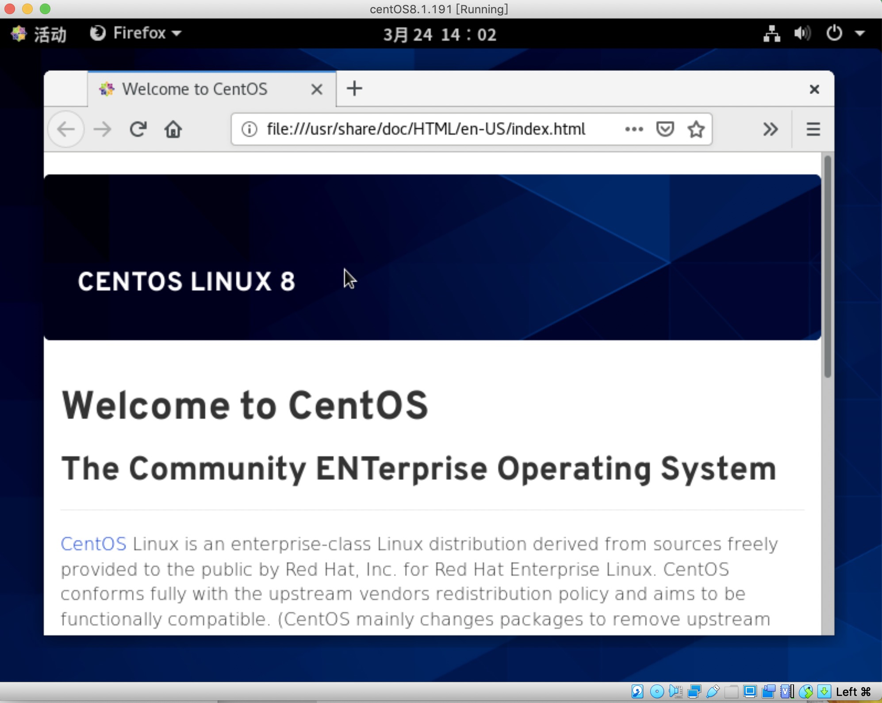Viewport: 882px width, 703px height.
Task: Bookmark this page with star icon
Action: click(x=696, y=129)
